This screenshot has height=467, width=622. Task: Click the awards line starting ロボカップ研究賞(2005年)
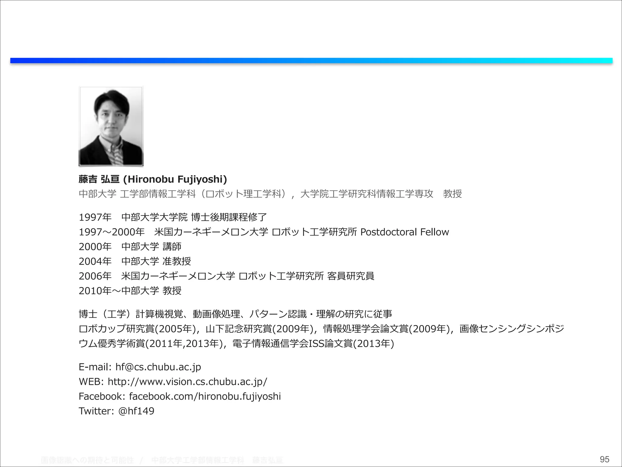[x=321, y=329]
